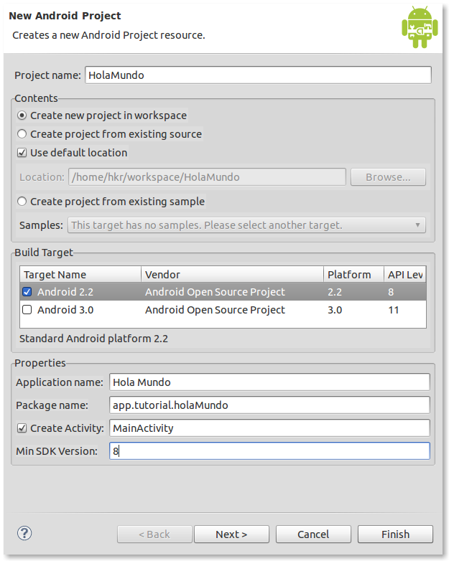Click Android Open Source Project in Android 2.2 row

pos(215,292)
